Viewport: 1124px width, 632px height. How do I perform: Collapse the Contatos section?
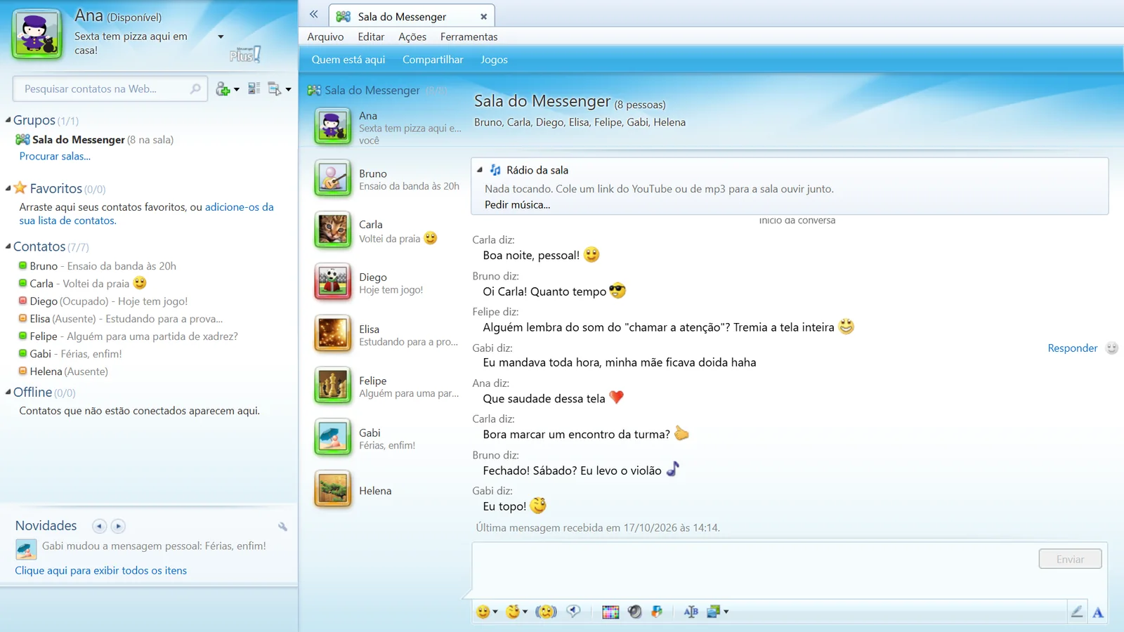(8, 246)
